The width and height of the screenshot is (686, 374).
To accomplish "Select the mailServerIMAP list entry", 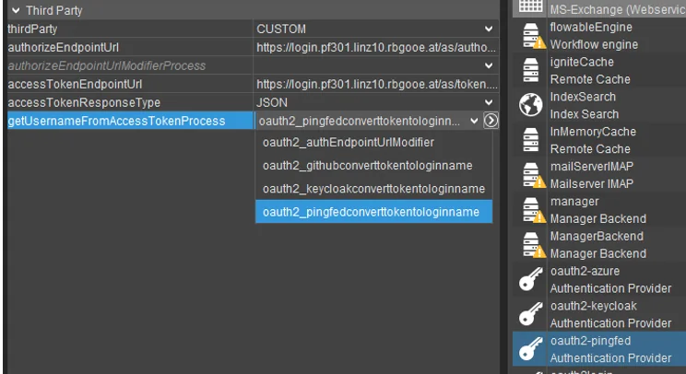I will click(599, 175).
